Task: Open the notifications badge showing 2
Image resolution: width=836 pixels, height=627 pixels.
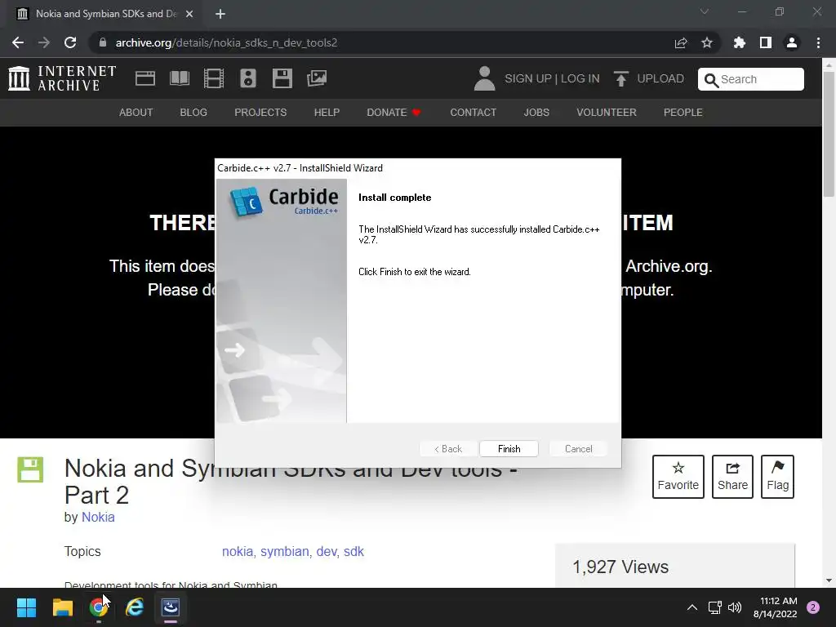Action: (813, 607)
